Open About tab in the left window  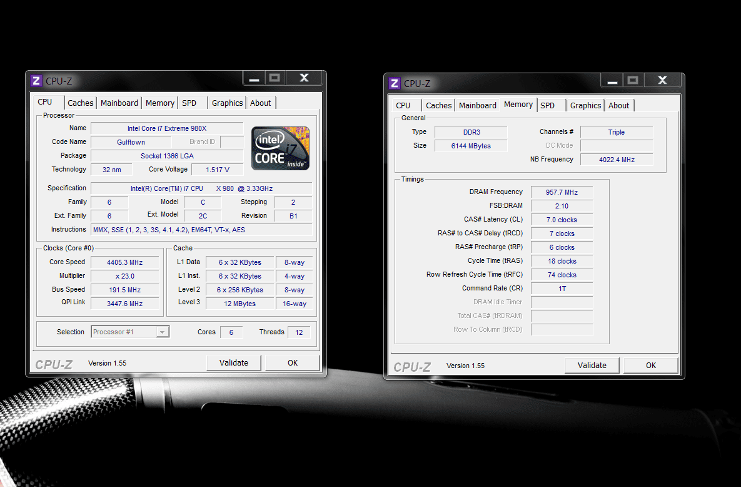(260, 103)
